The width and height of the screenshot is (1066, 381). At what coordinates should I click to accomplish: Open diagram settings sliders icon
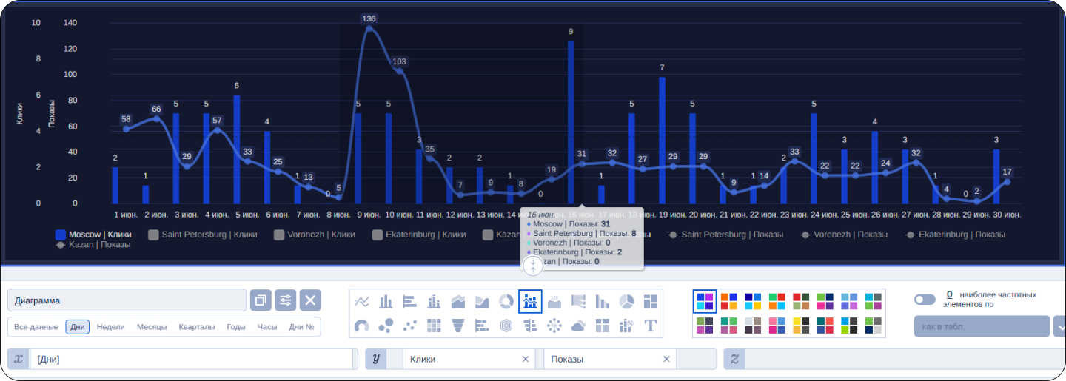pyautogui.click(x=286, y=300)
